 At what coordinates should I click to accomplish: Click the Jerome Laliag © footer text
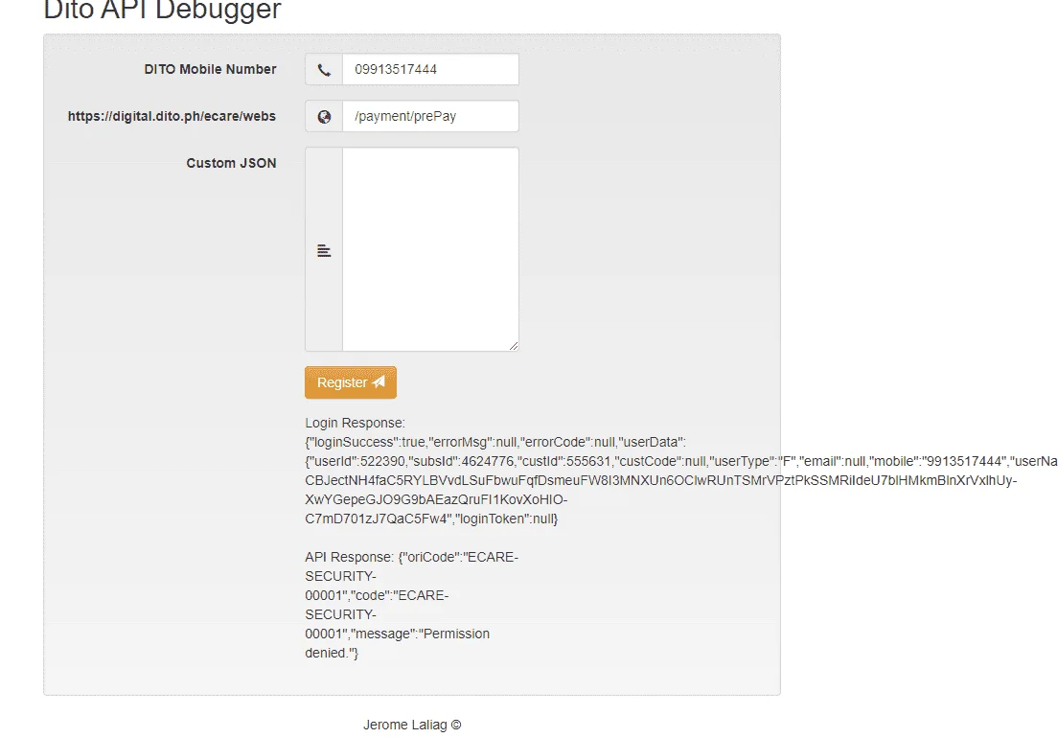click(412, 725)
